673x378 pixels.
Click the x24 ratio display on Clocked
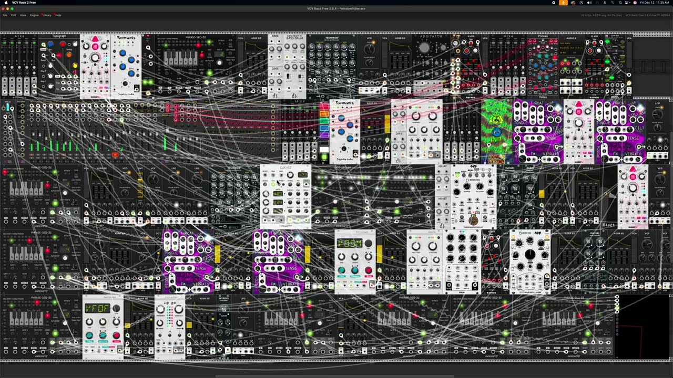tap(278, 201)
